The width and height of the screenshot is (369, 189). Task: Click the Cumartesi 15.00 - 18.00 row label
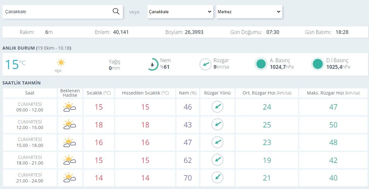[30, 142]
